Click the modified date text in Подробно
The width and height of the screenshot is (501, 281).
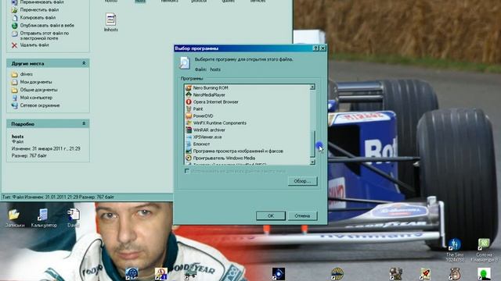tap(45, 148)
